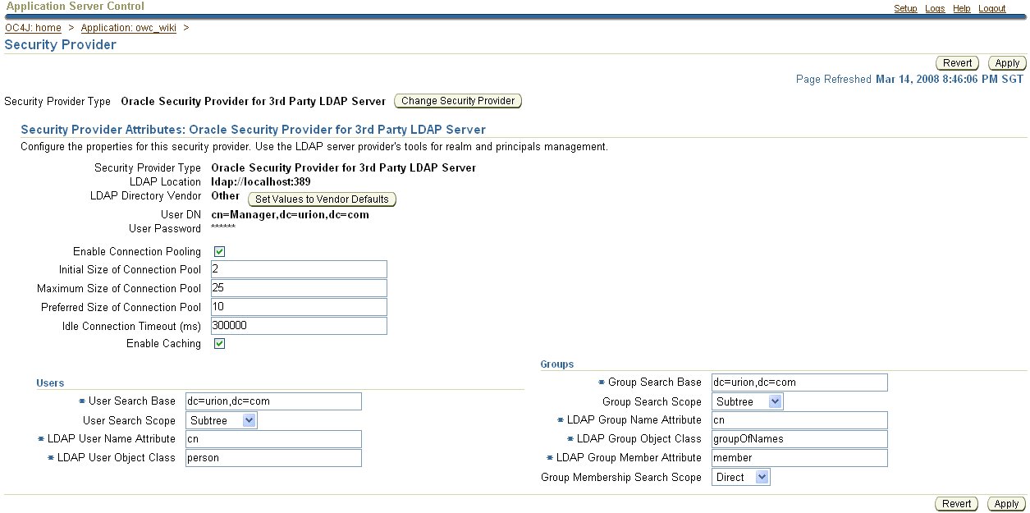Click the "Groups" section heading
The width and height of the screenshot is (1030, 513).
point(557,364)
